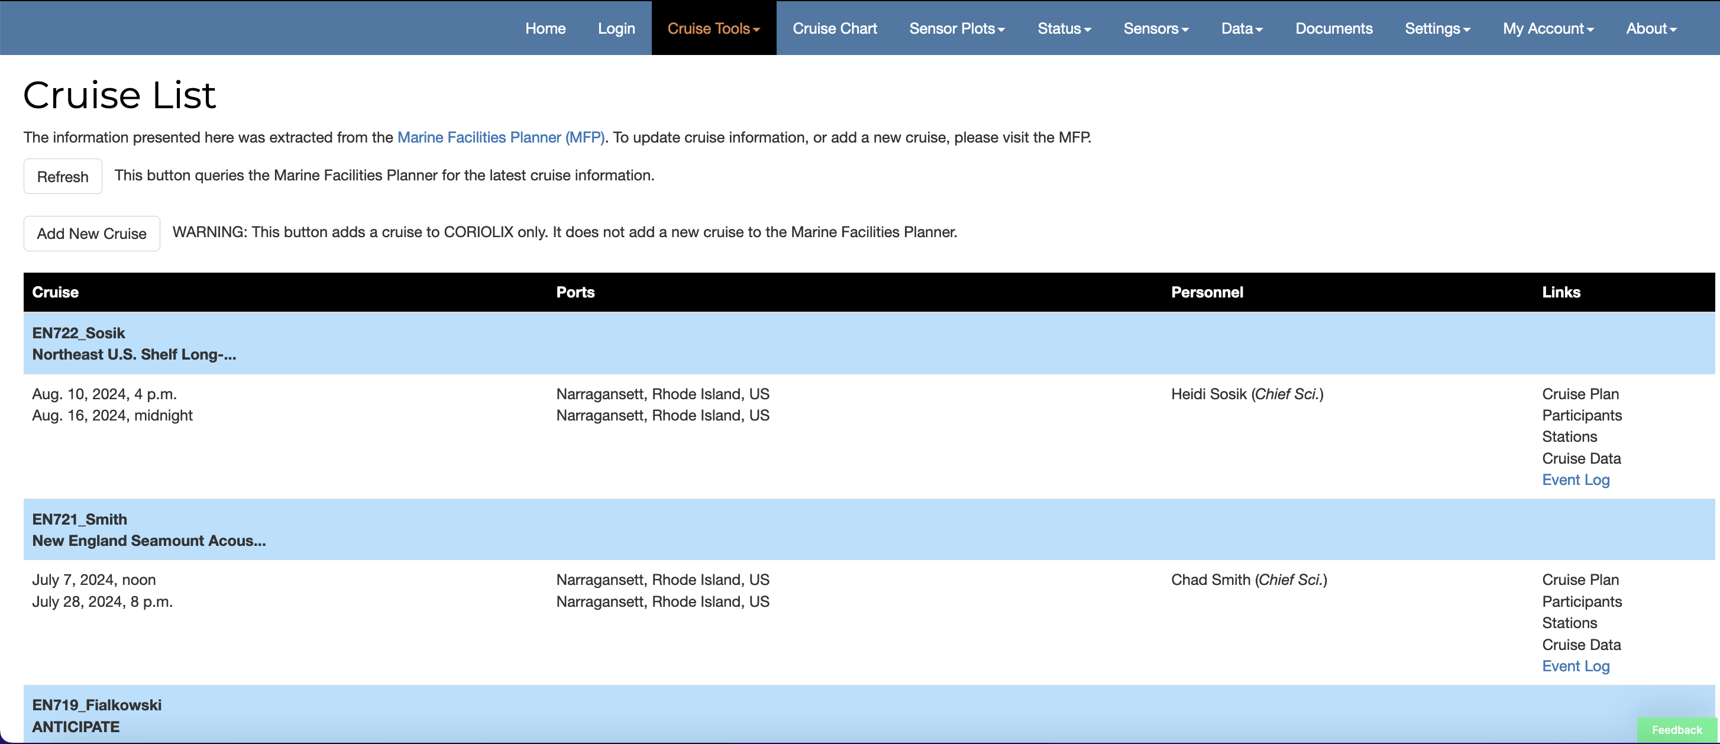This screenshot has width=1720, height=744.
Task: Click the Refresh button
Action: pyautogui.click(x=63, y=176)
